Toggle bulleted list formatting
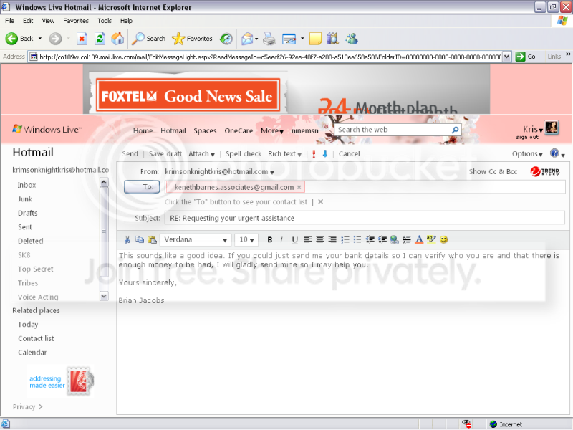This screenshot has width=573, height=430. [x=357, y=239]
